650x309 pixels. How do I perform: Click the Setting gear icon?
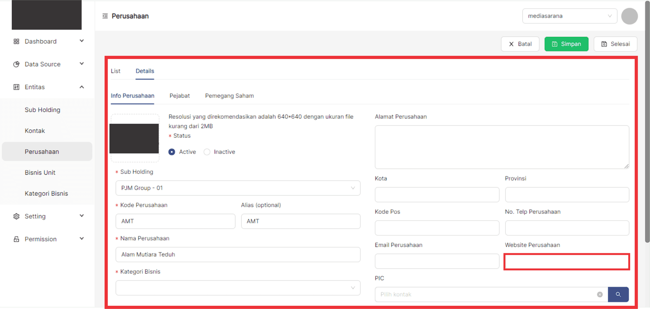[x=16, y=216]
